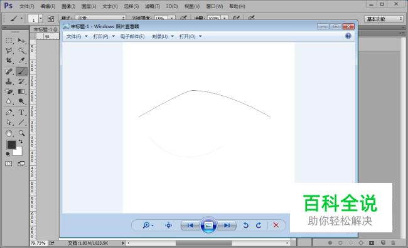Open Photo Viewer zoom magnifier control
Screen dimensions: 408x248
point(148,225)
